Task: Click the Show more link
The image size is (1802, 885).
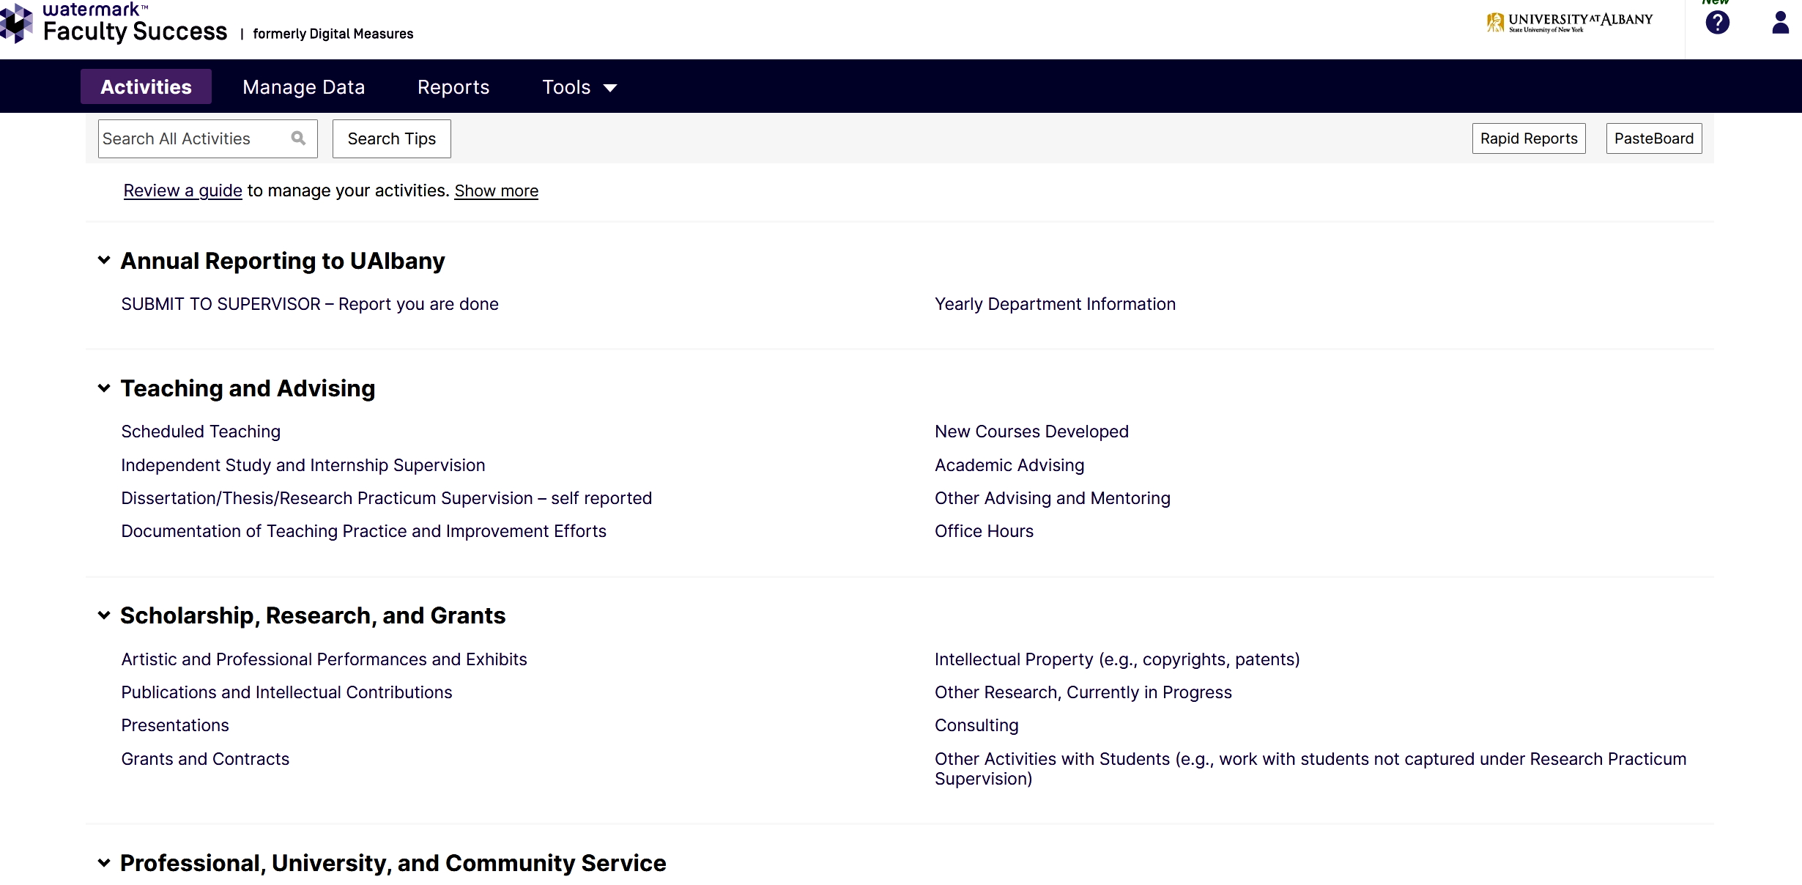Action: point(496,190)
